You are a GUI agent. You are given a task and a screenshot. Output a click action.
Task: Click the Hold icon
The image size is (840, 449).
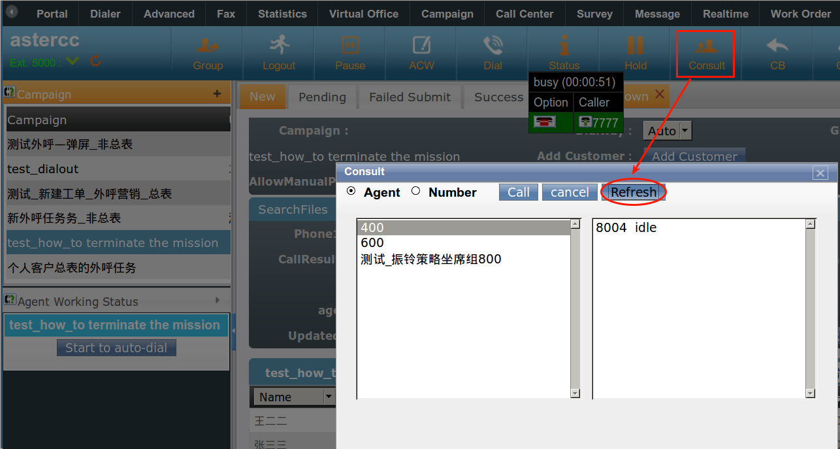pos(635,46)
